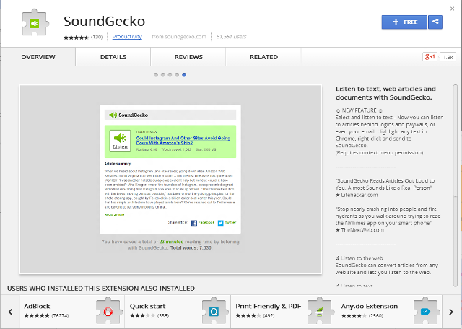Image resolution: width=462 pixels, height=329 pixels.
Task: Click the AdBlock puzzle icon
Action: [x=108, y=311]
